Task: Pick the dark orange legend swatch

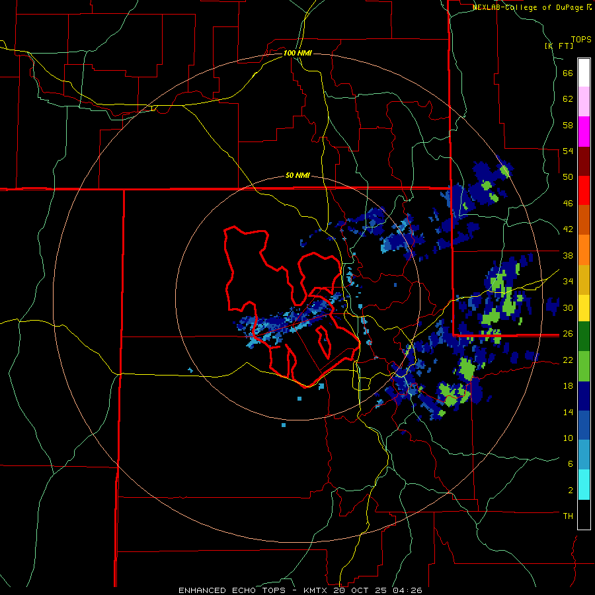Action: (x=584, y=219)
